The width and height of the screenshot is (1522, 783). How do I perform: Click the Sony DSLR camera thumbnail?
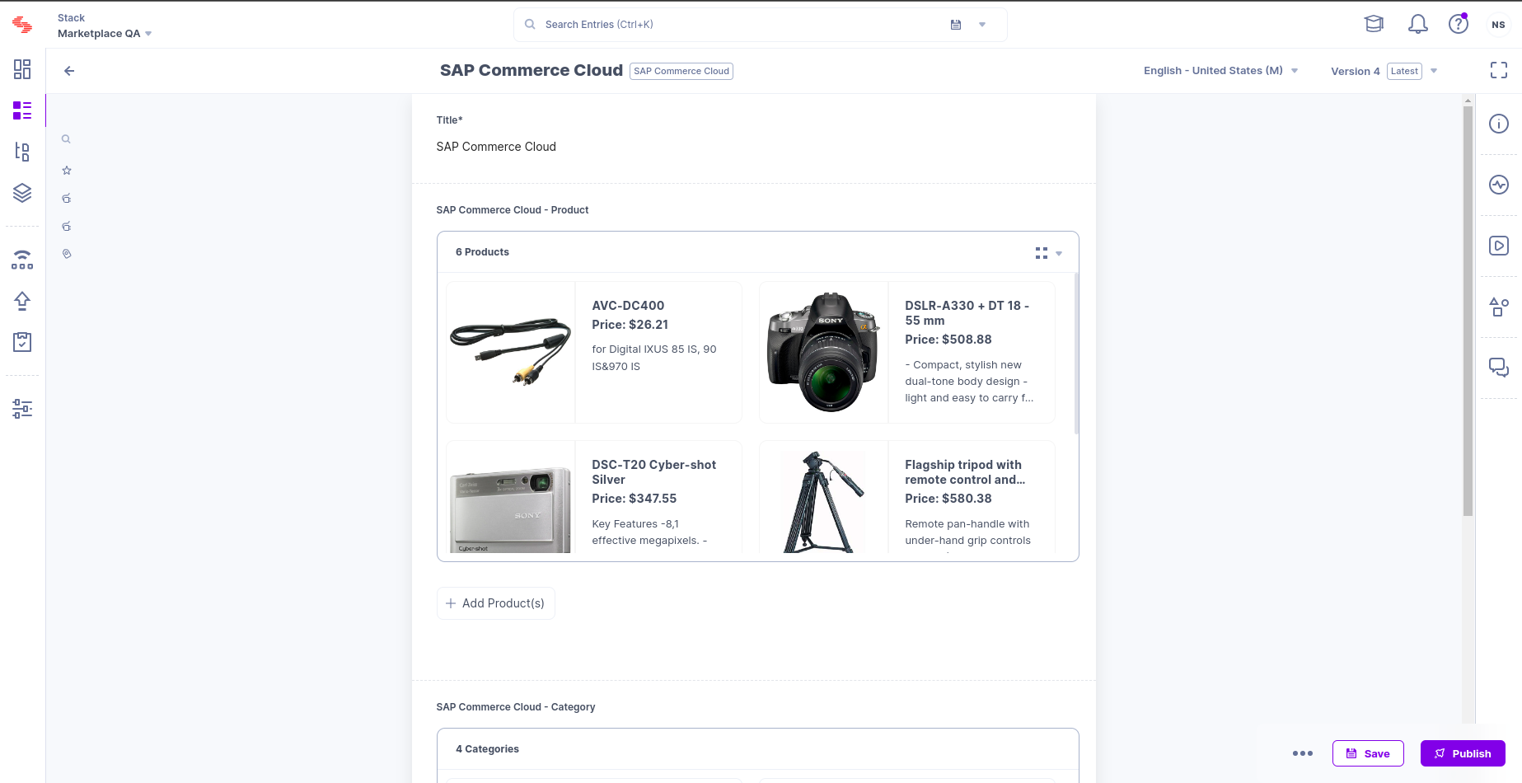(824, 353)
